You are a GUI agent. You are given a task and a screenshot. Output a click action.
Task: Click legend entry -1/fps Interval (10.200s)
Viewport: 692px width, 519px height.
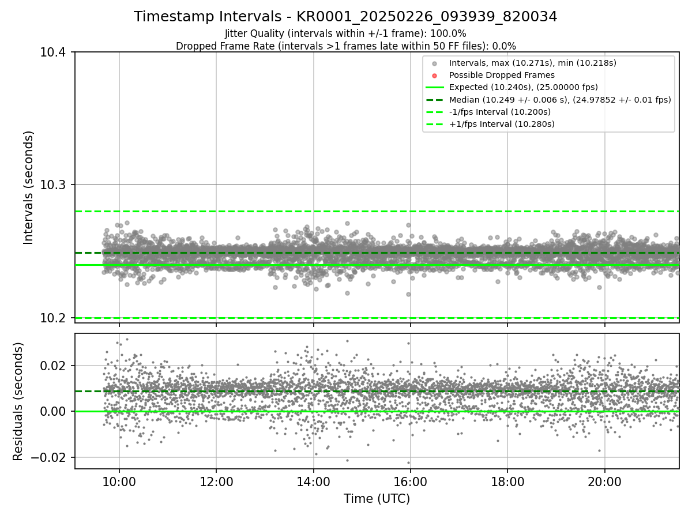499,111
